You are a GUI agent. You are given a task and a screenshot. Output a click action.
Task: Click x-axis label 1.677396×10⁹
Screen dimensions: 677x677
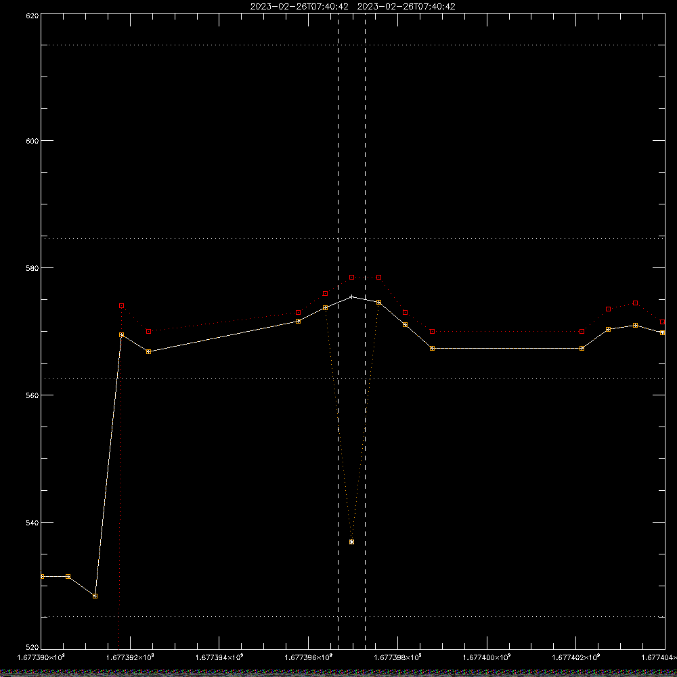point(309,657)
